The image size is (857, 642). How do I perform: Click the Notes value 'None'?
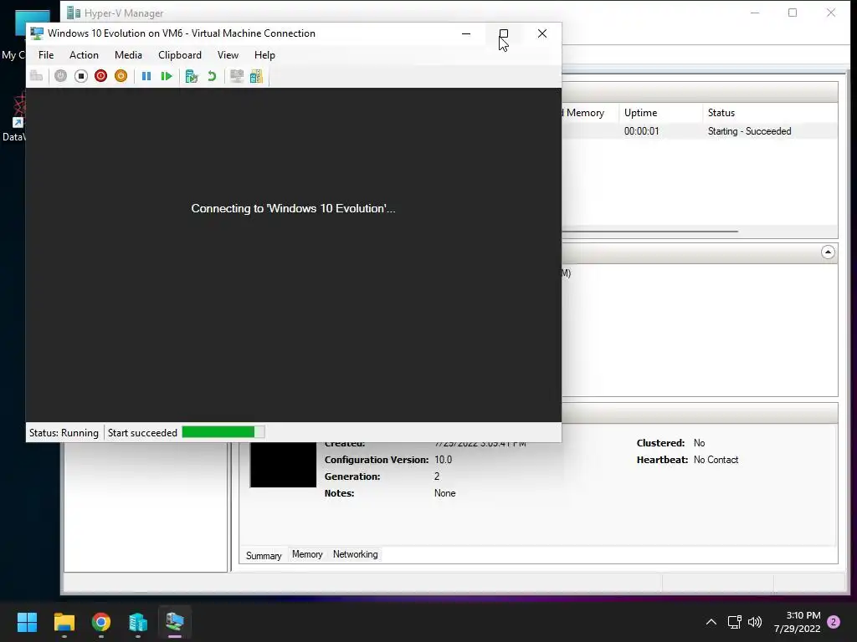444,493
